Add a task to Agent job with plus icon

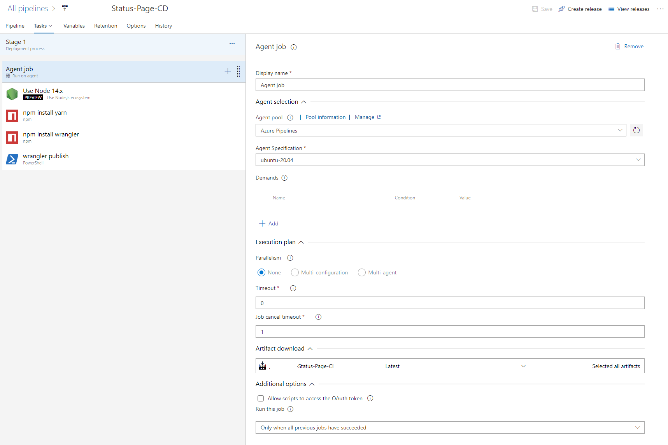click(x=228, y=71)
